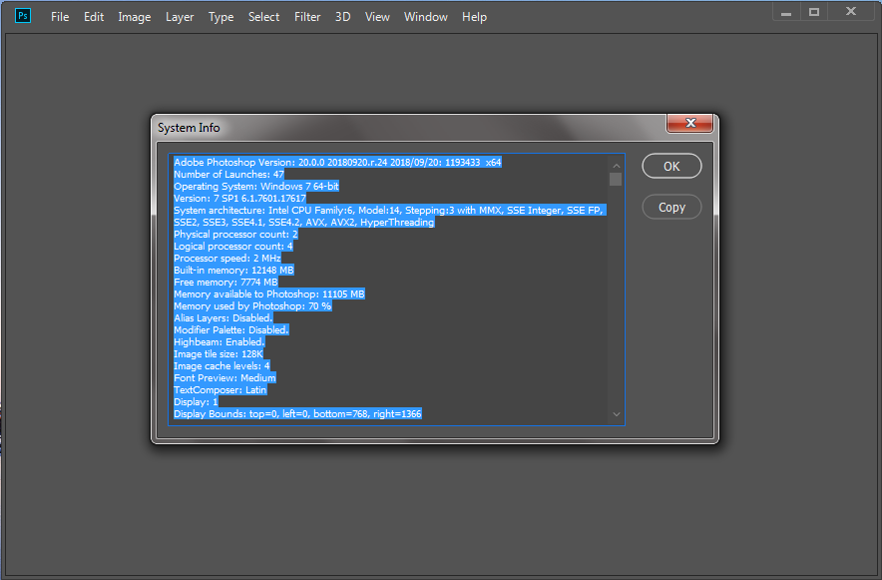
Task: Open the Filter menu
Action: tap(307, 17)
